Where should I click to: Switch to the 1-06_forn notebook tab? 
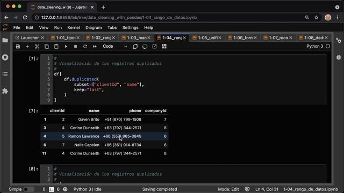click(243, 38)
